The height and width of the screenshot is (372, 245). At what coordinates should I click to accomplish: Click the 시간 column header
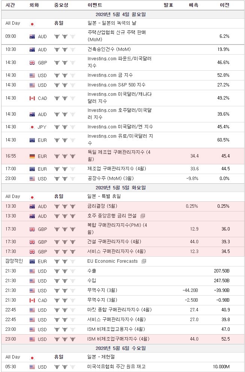click(10, 5)
